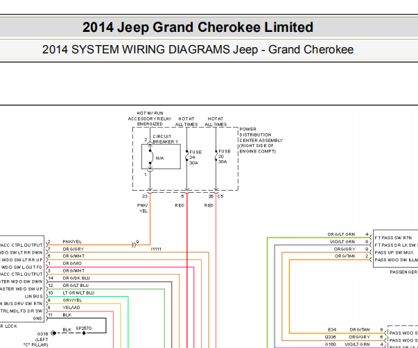
Task: Select the "ORG/VIO" wire label on pin 1
Action: pyautogui.click(x=72, y=263)
